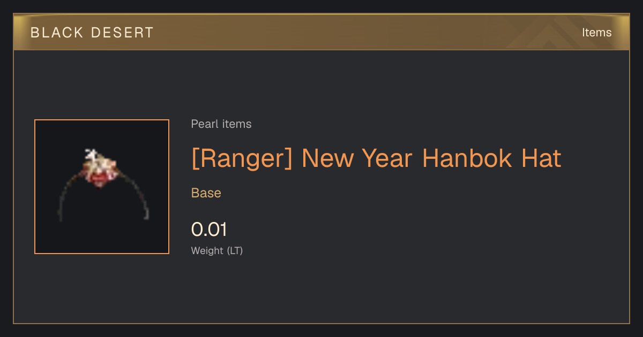Click the BLACK DESERT logo text
The image size is (643, 337).
pyautogui.click(x=92, y=33)
